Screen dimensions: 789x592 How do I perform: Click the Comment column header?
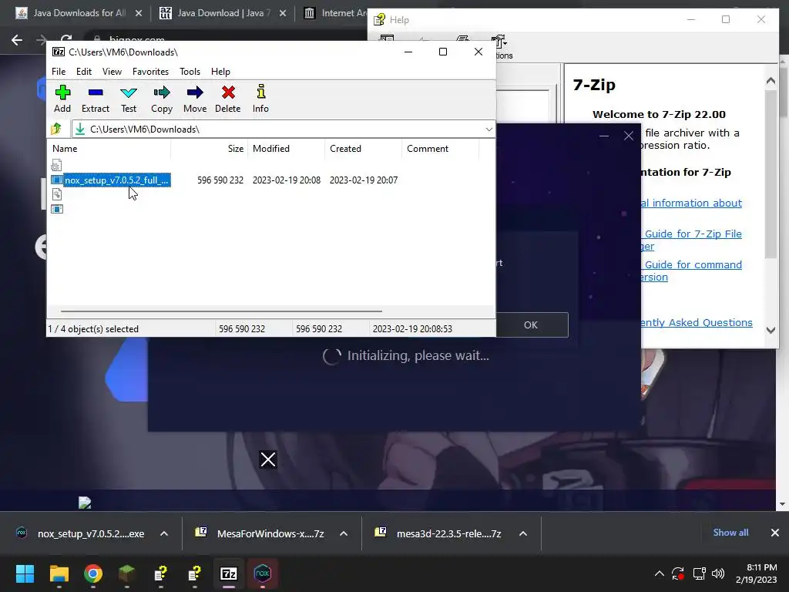(440, 149)
